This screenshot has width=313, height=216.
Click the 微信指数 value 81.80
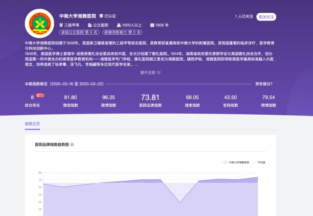(70, 97)
